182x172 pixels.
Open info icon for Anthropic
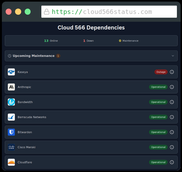pos(172,87)
